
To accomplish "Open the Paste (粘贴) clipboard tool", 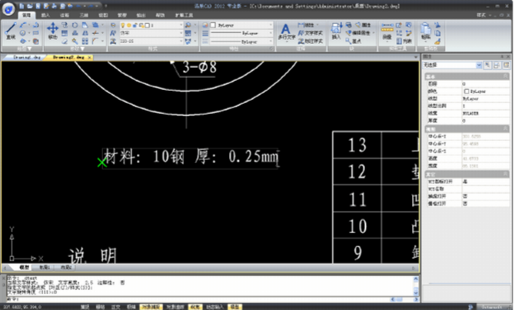I will coord(426,32).
